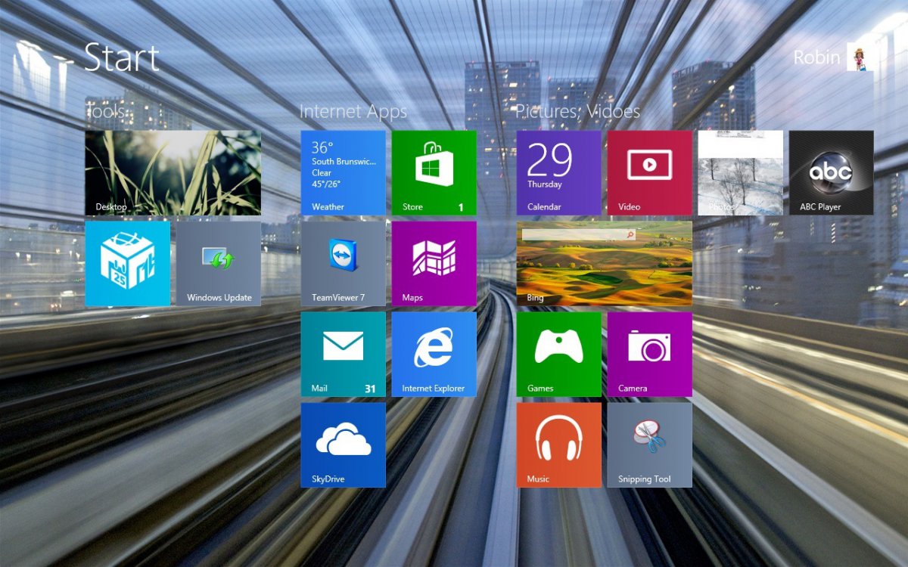Screen dimensions: 908x567
Task: Open the Store app tile
Action: tap(434, 172)
